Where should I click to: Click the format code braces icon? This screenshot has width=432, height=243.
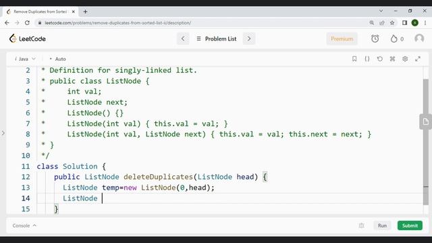tap(367, 59)
